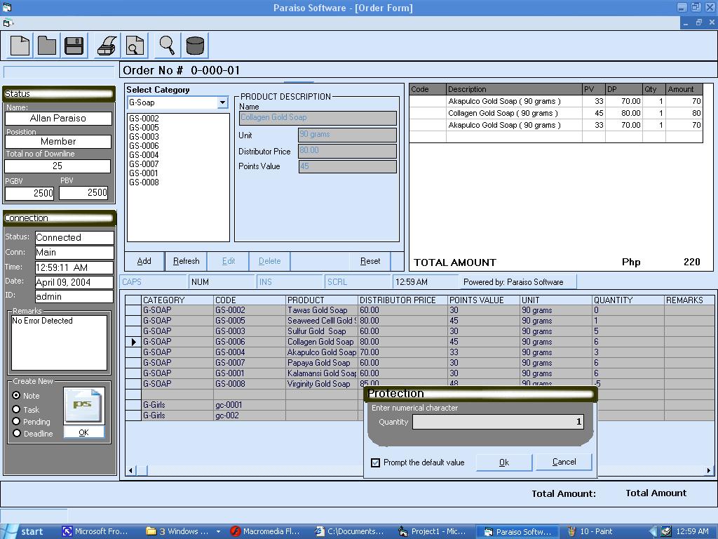This screenshot has height=539, width=718.
Task: Select the Task radio button
Action: coord(17,409)
